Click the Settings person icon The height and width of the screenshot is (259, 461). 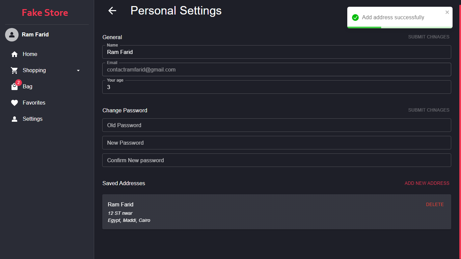pos(15,119)
